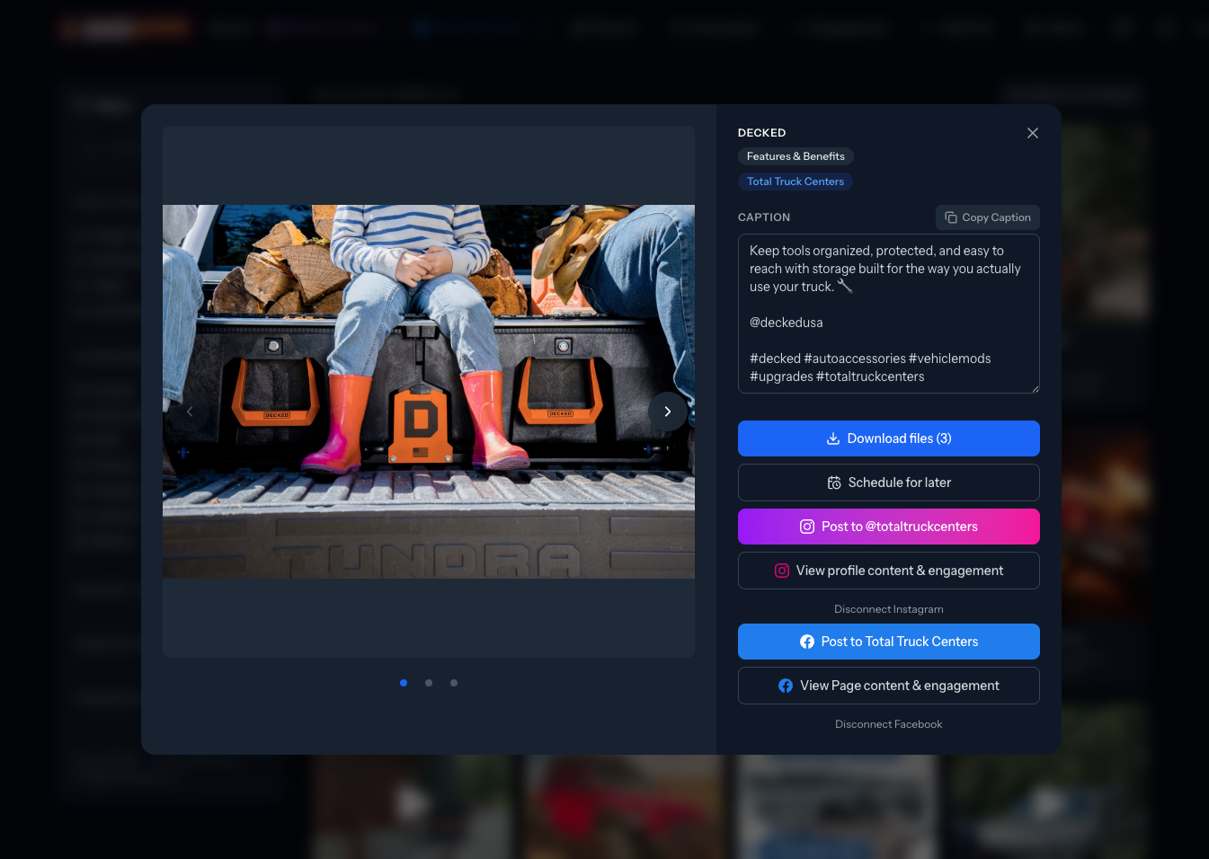The width and height of the screenshot is (1209, 859).
Task: Select the first carousel dot
Action: [x=404, y=683]
